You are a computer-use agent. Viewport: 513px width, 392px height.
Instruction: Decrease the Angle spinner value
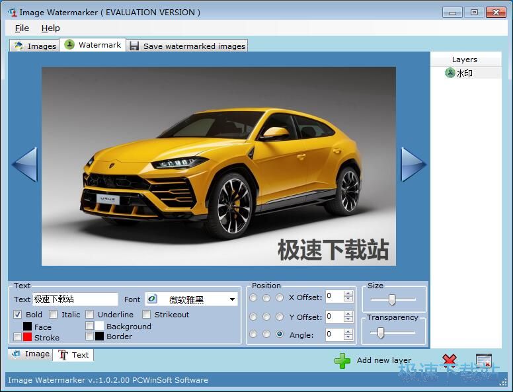[x=348, y=338]
